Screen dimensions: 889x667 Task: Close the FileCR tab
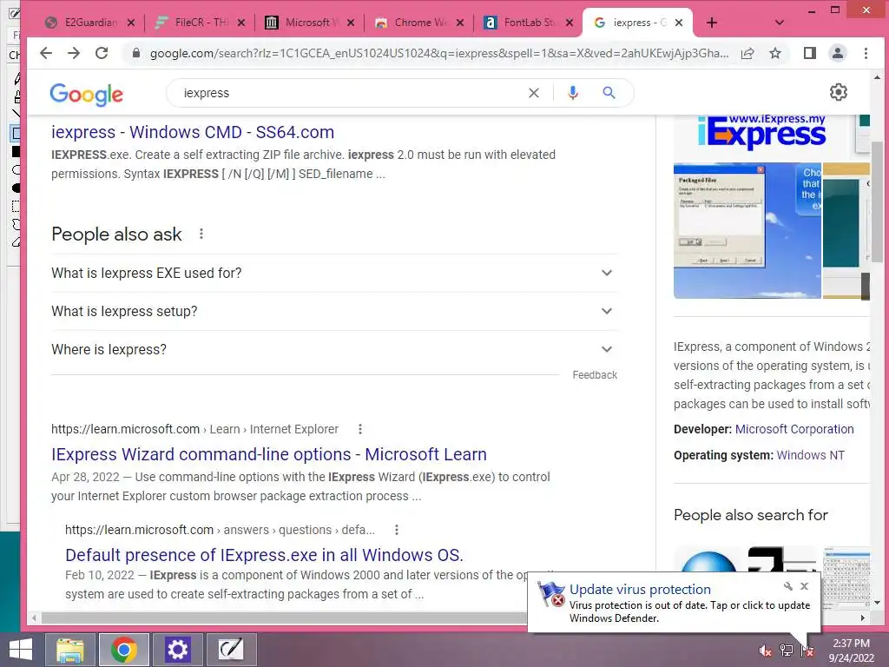click(x=241, y=23)
